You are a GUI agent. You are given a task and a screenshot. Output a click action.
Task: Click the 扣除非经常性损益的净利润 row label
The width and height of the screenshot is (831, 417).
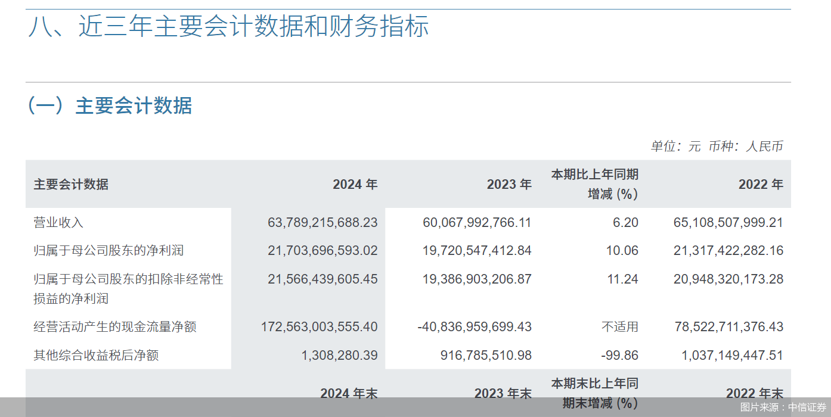pyautogui.click(x=128, y=288)
